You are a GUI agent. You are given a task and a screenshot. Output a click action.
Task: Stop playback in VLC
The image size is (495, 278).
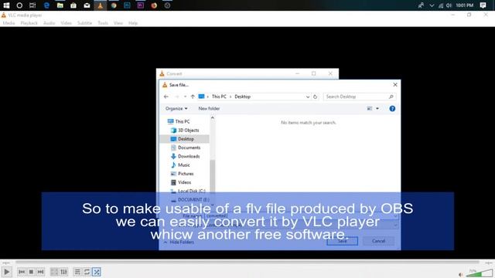(x=31, y=272)
